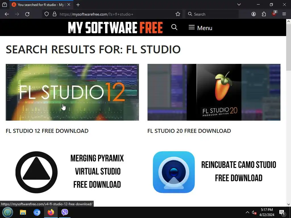This screenshot has width=291, height=218.
Task: Click the forward navigation arrow
Action: click(x=17, y=14)
